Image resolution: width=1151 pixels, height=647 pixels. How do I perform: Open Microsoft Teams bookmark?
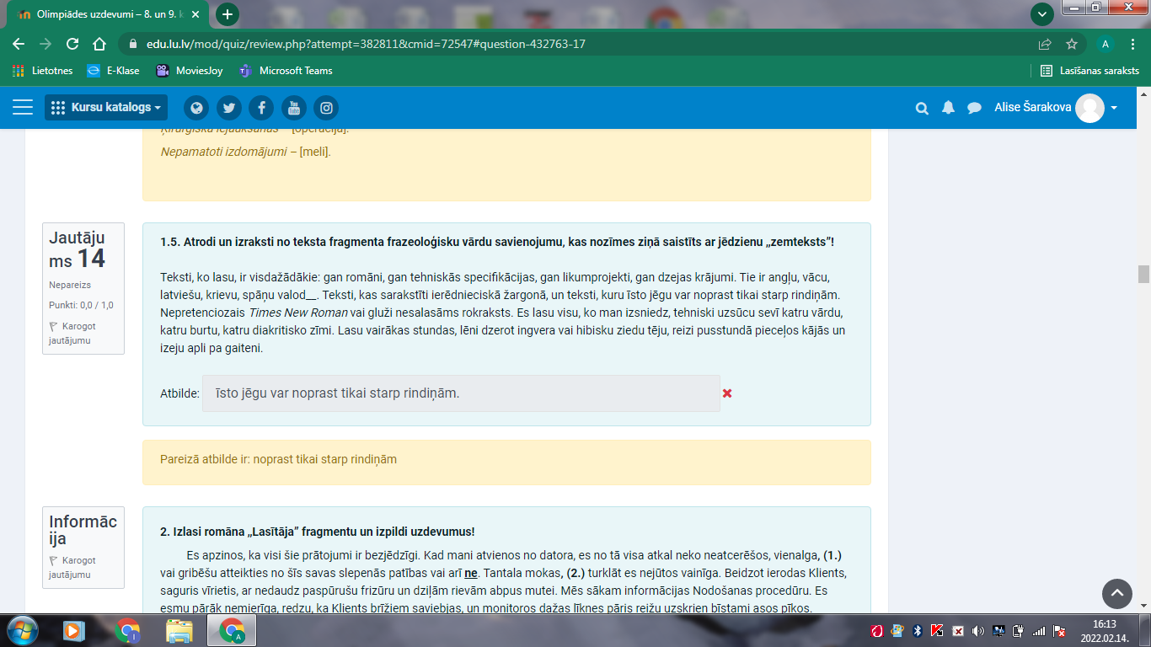point(286,71)
